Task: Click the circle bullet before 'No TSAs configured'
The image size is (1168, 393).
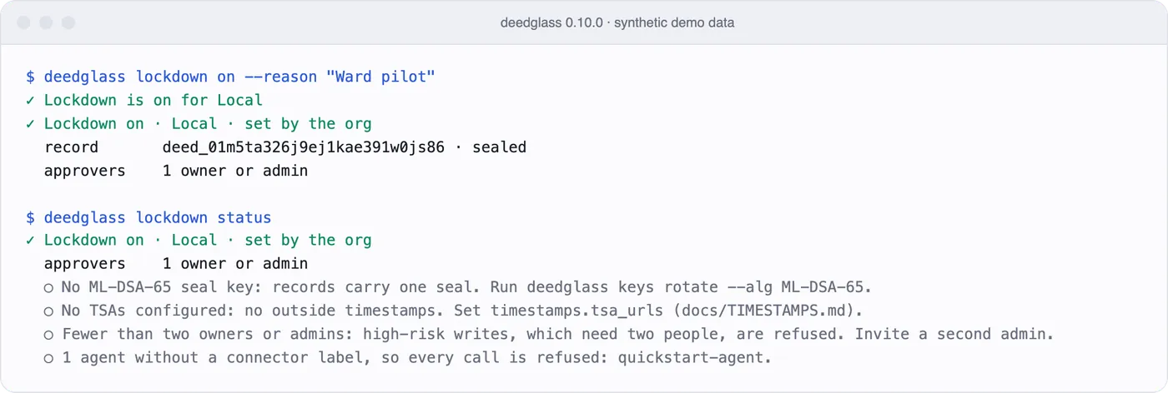Action: pos(49,311)
